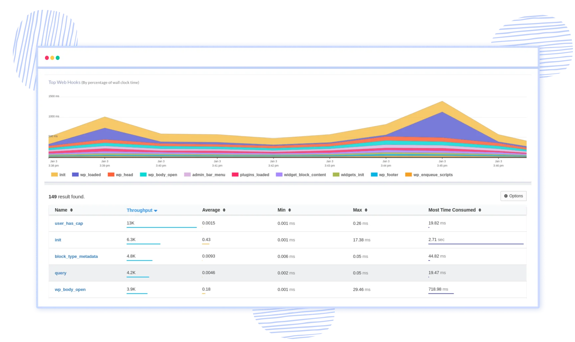The image size is (575, 342).
Task: Open the wp_body_open hook link in table
Action: coord(70,289)
